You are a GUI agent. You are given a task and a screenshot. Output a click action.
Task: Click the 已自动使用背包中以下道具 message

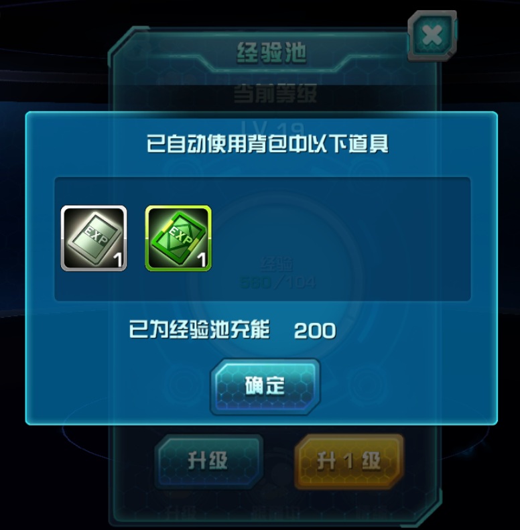pyautogui.click(x=267, y=143)
